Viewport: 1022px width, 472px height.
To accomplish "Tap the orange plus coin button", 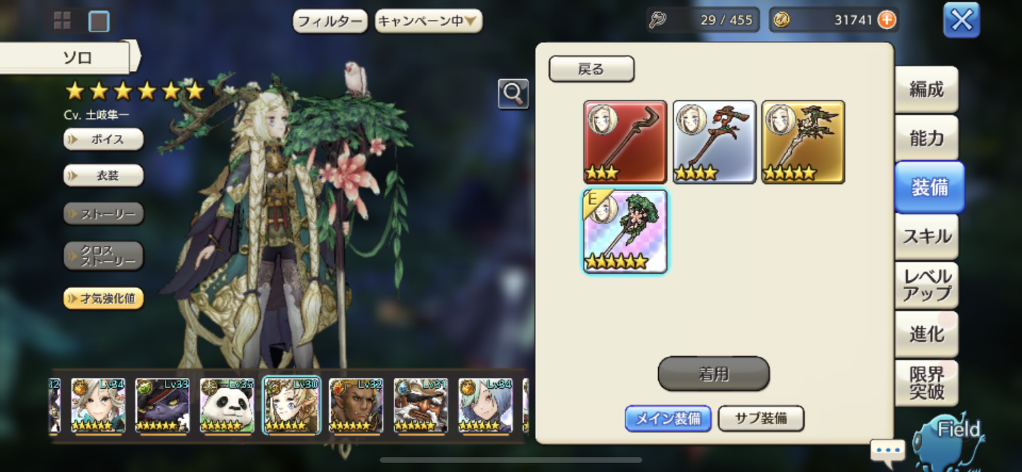I will point(886,20).
